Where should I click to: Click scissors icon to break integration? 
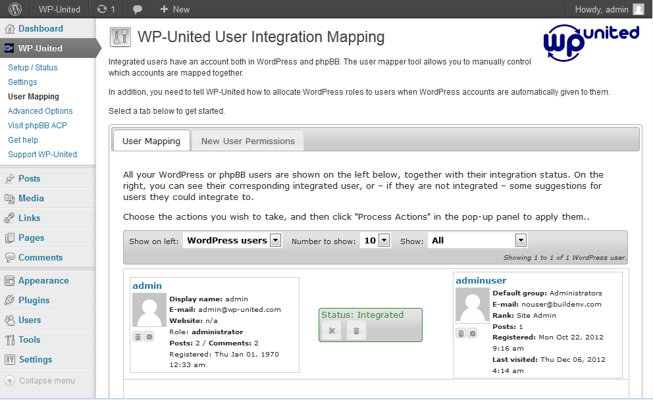(332, 331)
